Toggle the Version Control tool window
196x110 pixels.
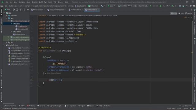(10, 106)
